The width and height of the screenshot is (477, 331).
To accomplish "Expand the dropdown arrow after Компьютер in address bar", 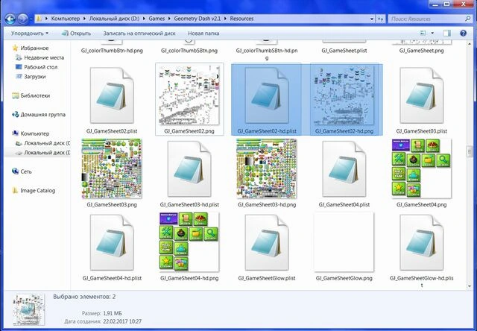I will coord(84,19).
